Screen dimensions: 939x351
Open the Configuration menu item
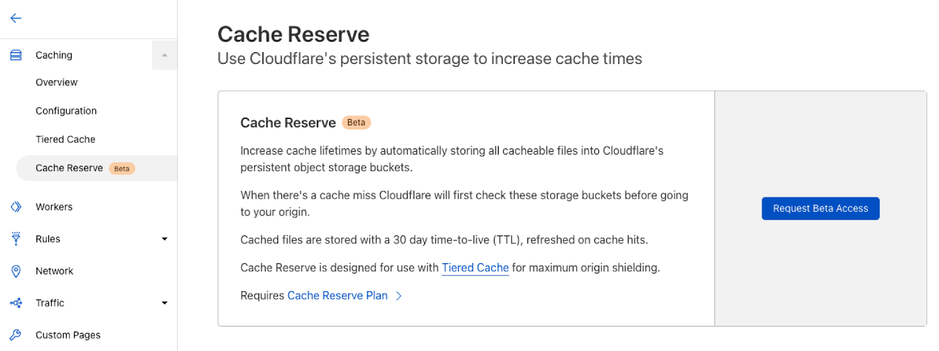tap(66, 111)
